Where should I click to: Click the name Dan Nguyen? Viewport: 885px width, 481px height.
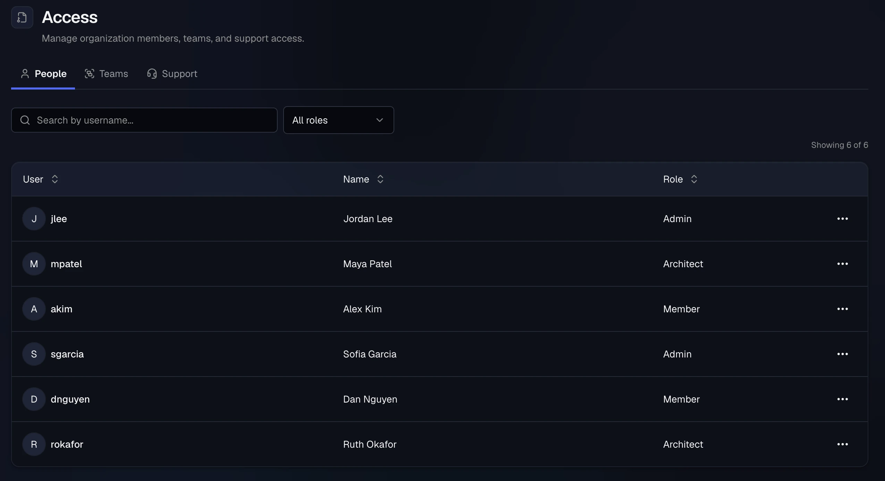point(370,399)
